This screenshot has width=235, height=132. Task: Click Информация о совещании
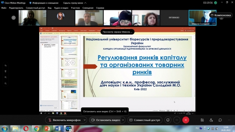(44, 3)
